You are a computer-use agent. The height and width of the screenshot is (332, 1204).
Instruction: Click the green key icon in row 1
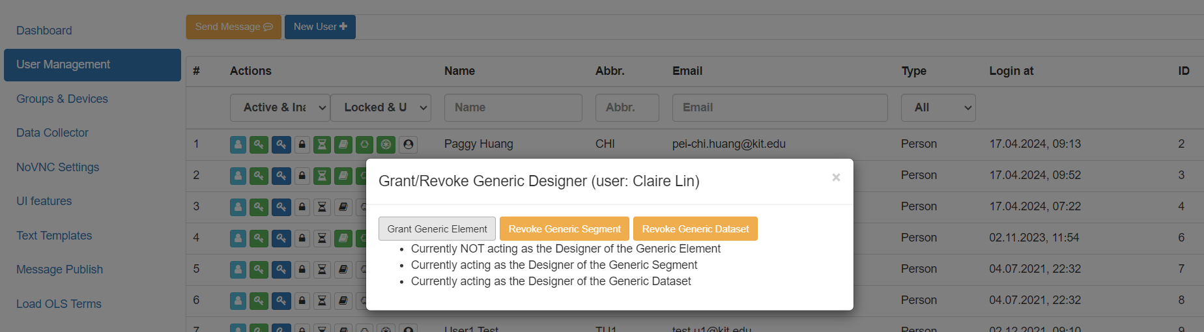[259, 145]
